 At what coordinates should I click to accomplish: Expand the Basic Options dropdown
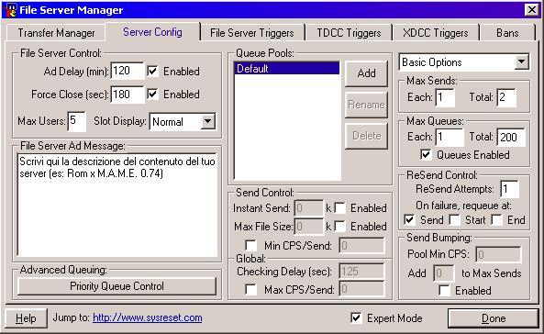click(x=521, y=62)
